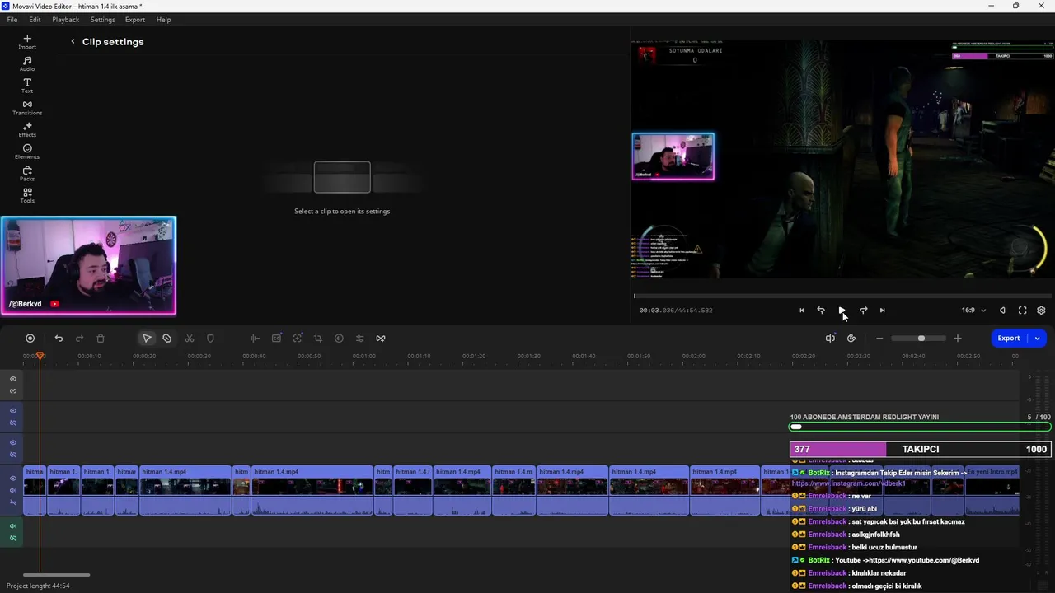The image size is (1055, 593).
Task: Toggle link on the top track
Action: click(x=13, y=391)
